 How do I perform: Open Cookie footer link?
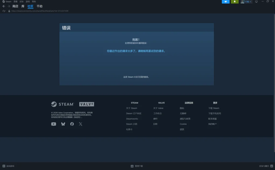click(x=183, y=124)
